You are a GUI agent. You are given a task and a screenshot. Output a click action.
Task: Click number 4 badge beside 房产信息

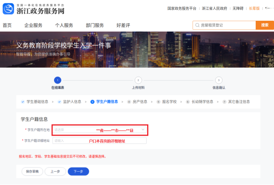(x=129, y=102)
